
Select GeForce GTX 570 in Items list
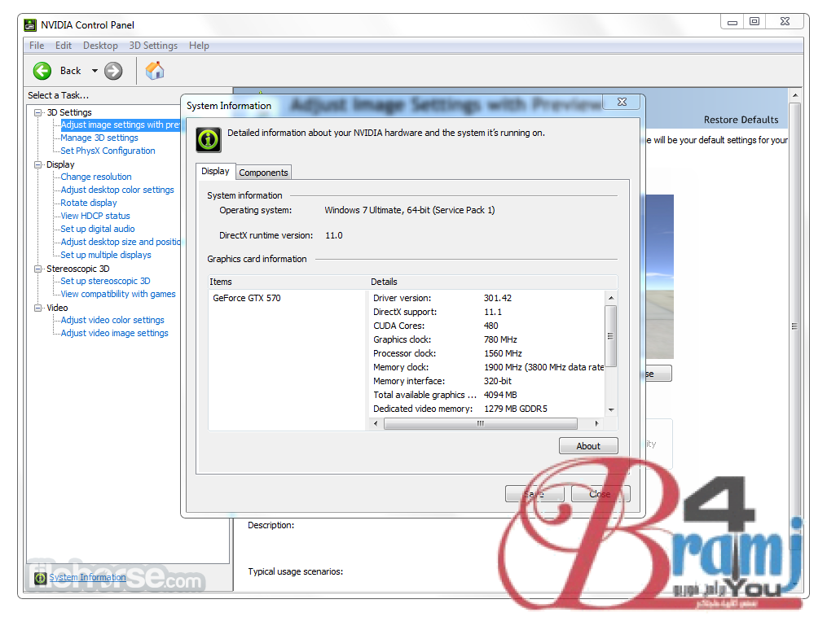(x=247, y=298)
